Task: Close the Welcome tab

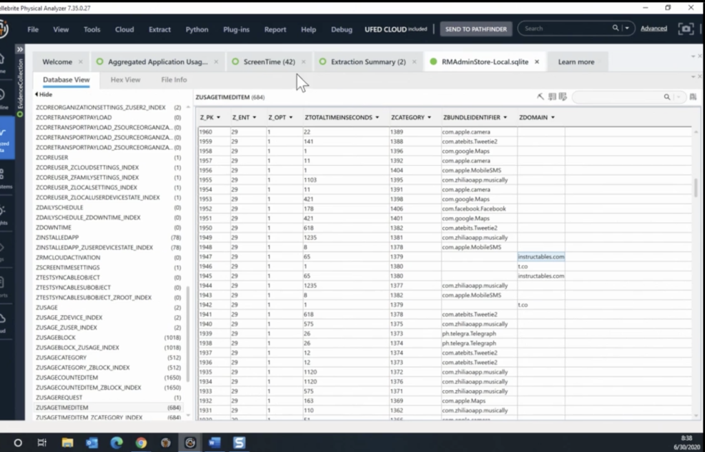Action: click(81, 62)
